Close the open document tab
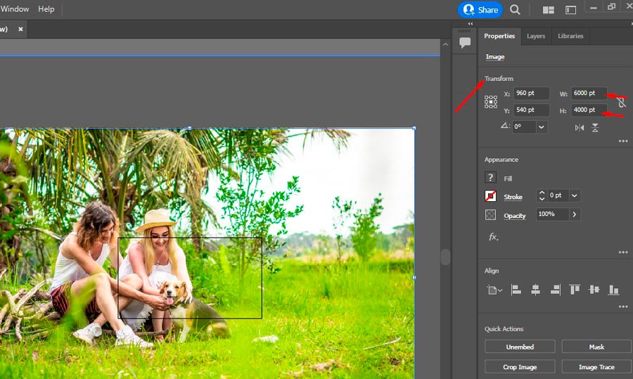The height and width of the screenshot is (379, 633). pos(20,29)
